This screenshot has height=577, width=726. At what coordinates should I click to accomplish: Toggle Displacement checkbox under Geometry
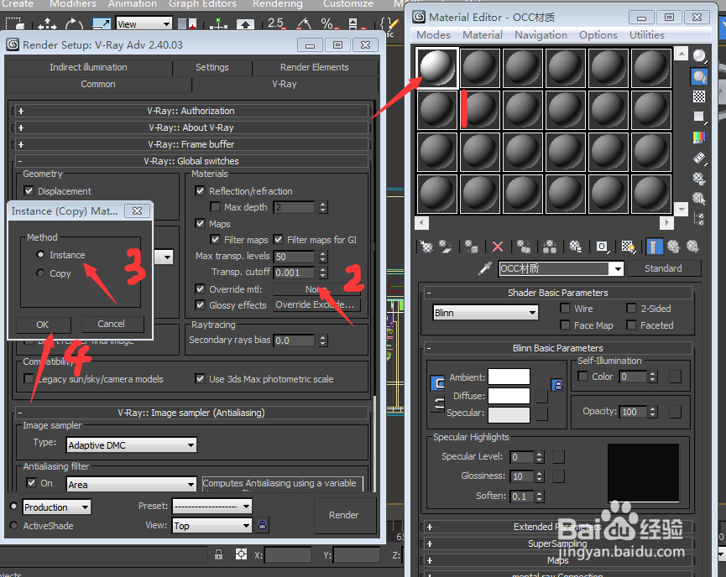coord(29,190)
